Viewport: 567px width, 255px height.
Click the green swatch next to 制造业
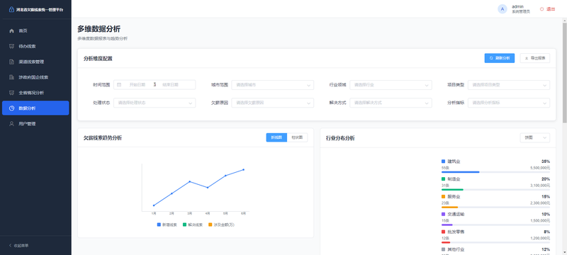[x=444, y=179]
